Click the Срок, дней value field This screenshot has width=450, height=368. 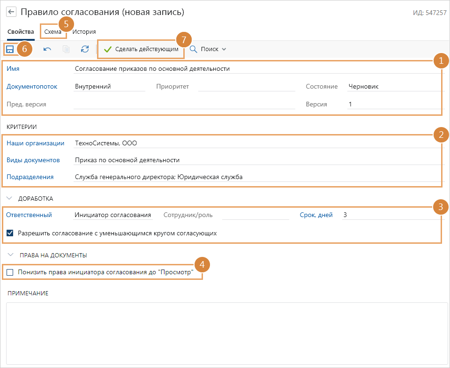click(x=389, y=215)
